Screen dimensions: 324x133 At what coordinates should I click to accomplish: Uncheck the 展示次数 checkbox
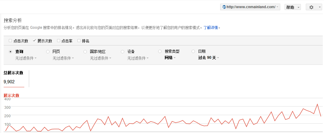(34, 41)
